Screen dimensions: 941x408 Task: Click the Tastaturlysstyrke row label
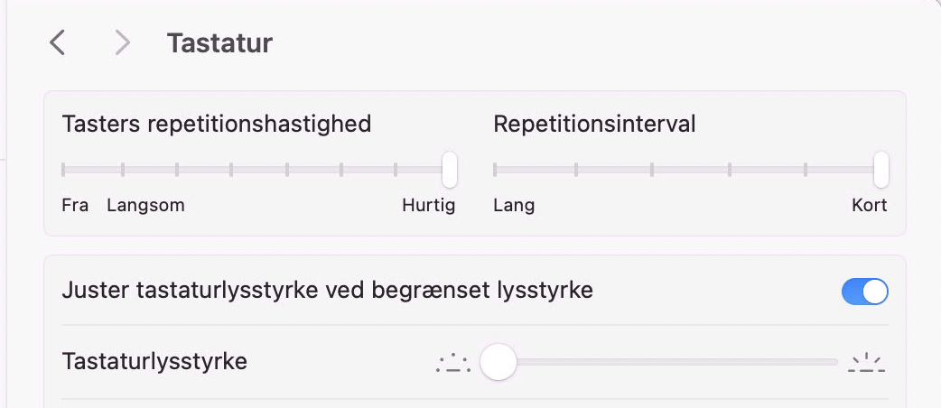coord(154,362)
